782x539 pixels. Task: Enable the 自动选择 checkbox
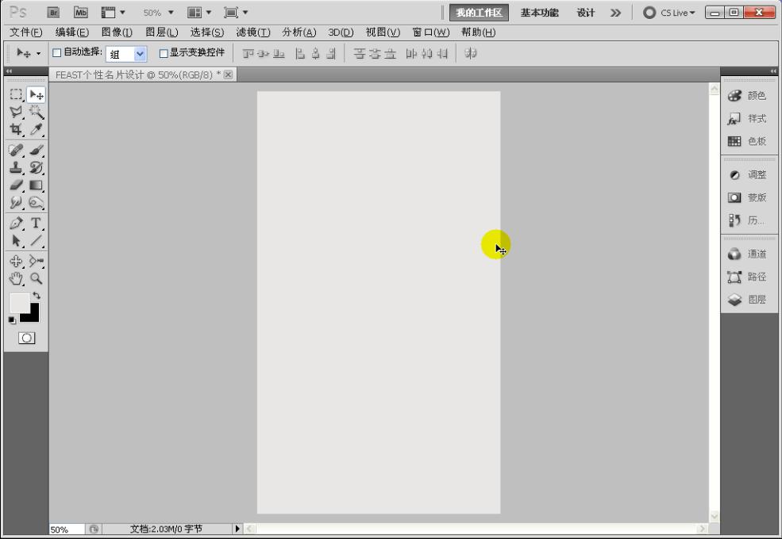click(x=56, y=53)
